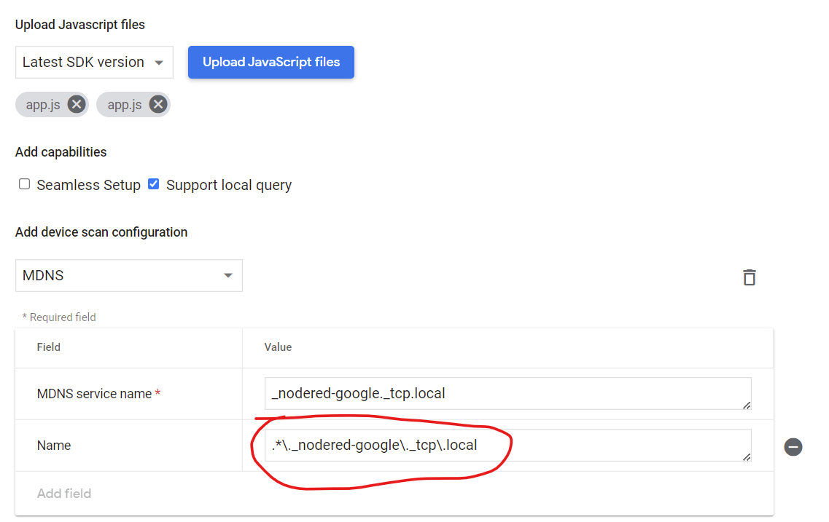This screenshot has width=829, height=522.
Task: Remove the first app.js file chip
Action: [x=76, y=104]
